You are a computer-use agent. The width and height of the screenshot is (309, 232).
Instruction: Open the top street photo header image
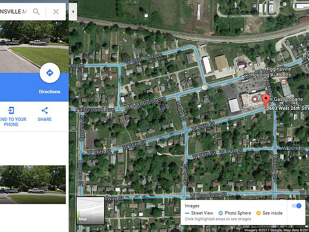34,47
